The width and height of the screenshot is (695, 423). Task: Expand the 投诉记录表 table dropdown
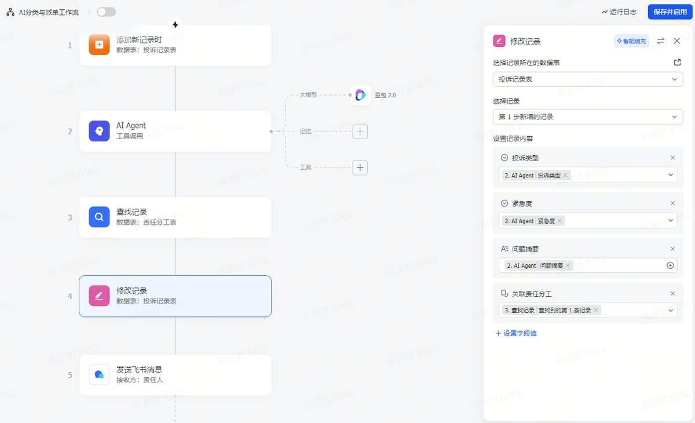(588, 79)
